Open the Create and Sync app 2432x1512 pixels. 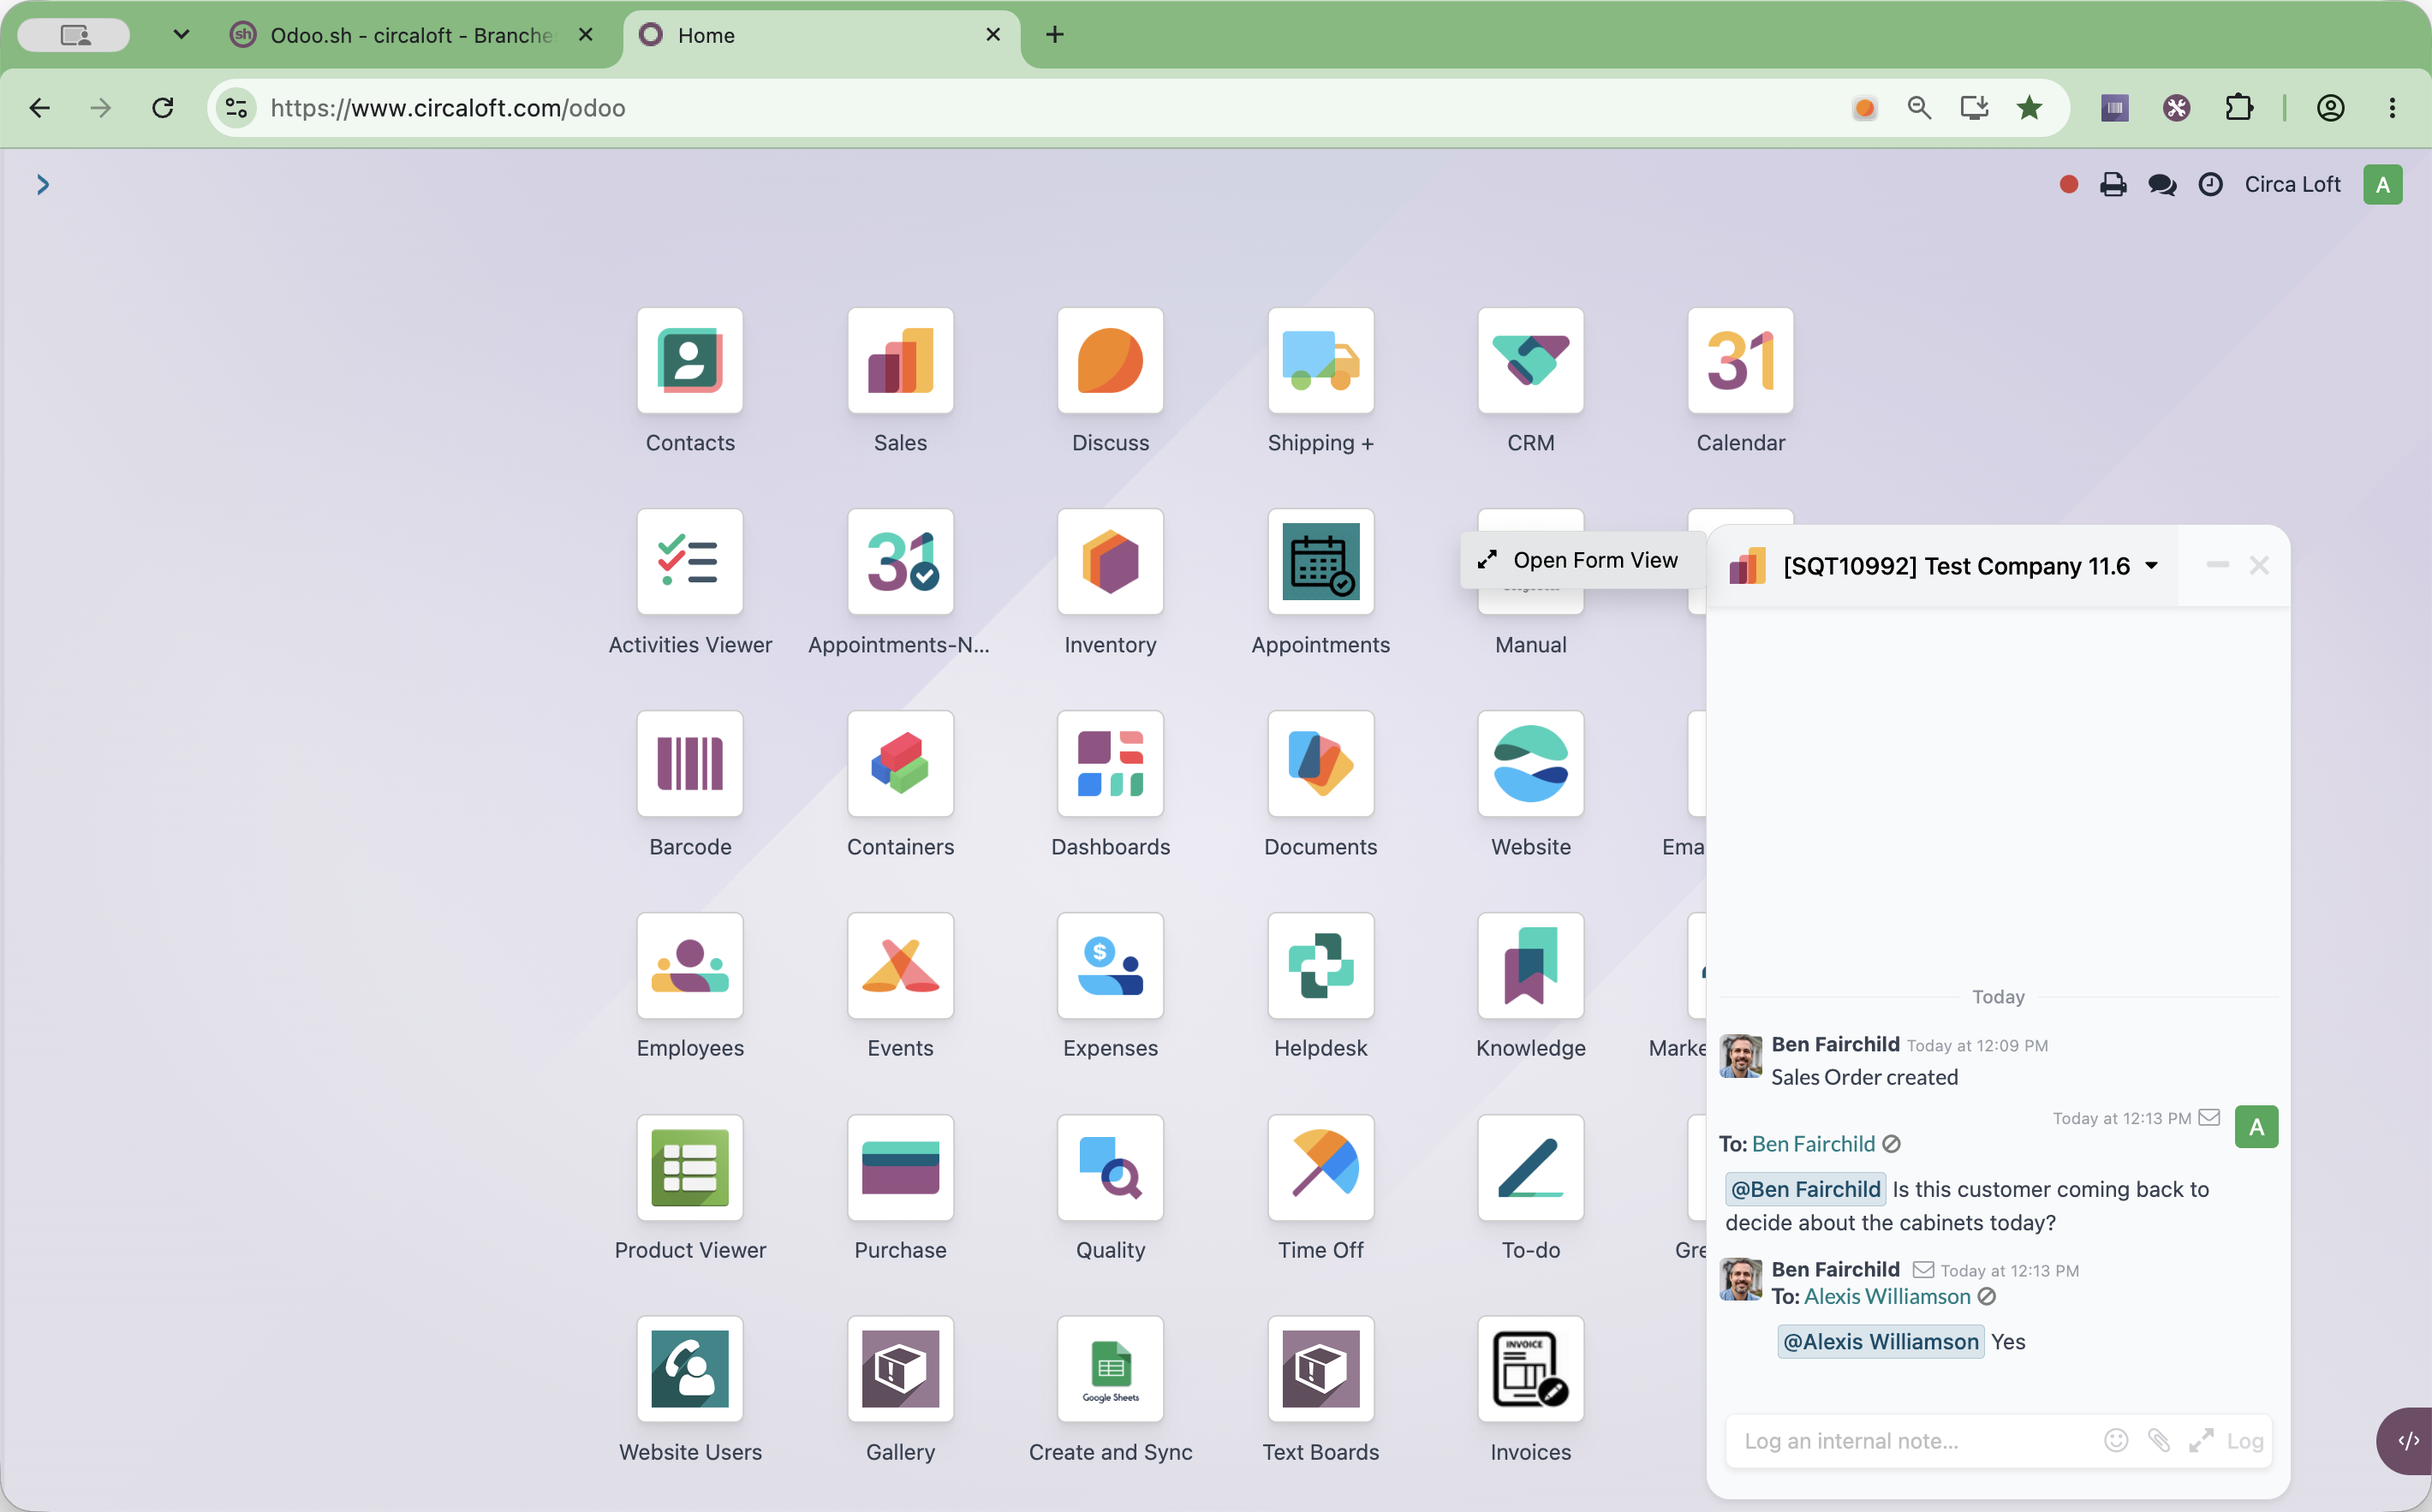(1110, 1369)
